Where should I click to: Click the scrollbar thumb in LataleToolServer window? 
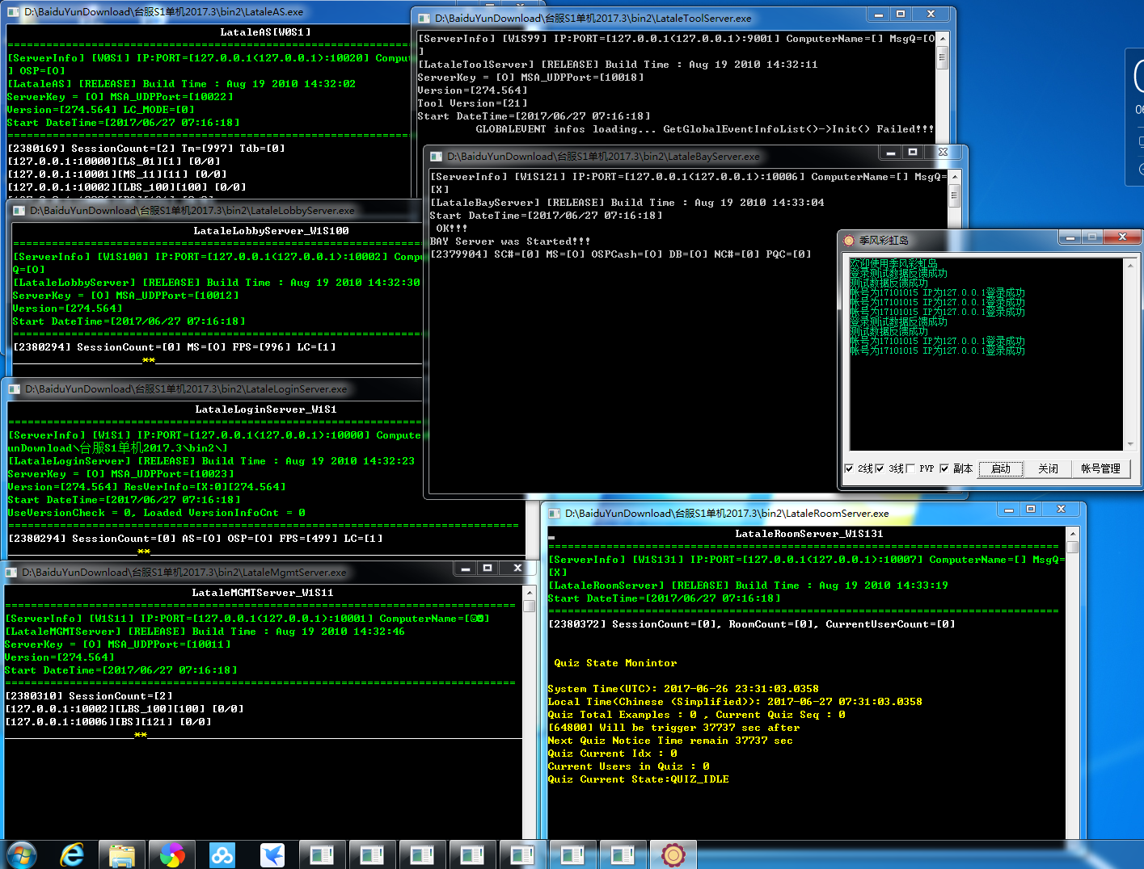point(942,57)
